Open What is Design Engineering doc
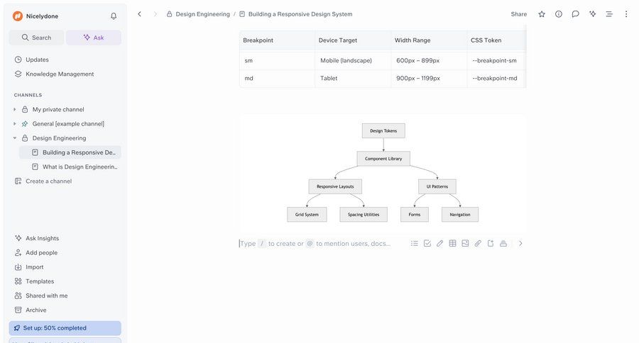Viewport: 639px width, 343px height. click(78, 167)
